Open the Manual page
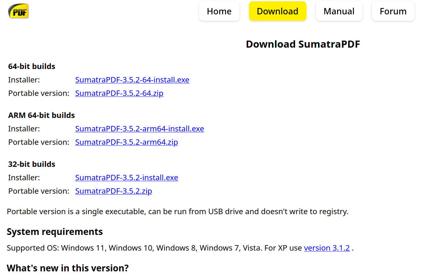Screen dimensions: 434x280 pos(339,11)
